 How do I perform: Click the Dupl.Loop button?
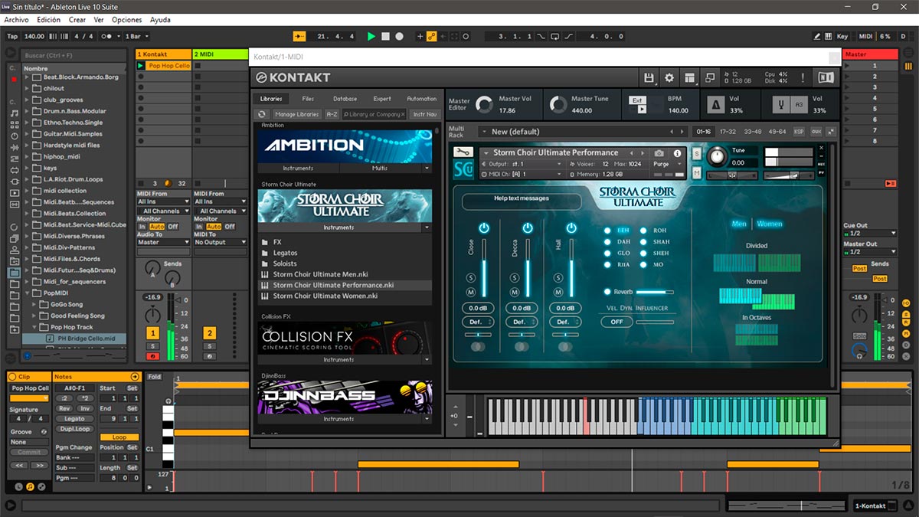(74, 429)
